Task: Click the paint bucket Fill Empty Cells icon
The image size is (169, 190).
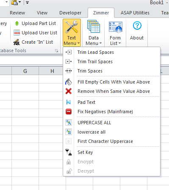Action: click(x=69, y=82)
